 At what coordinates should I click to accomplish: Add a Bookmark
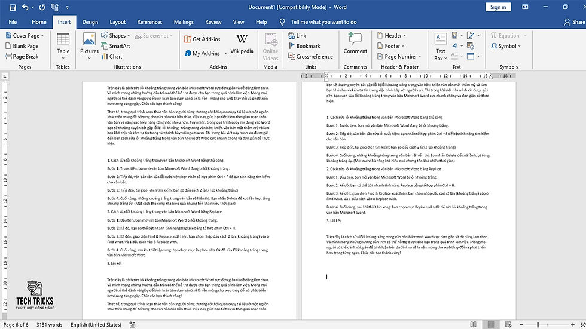click(x=304, y=46)
